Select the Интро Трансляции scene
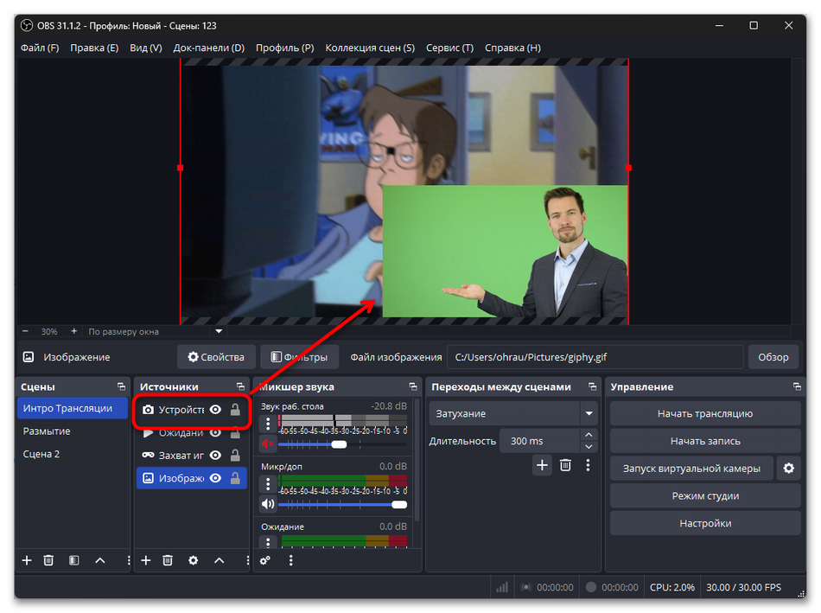The image size is (821, 613). [x=73, y=408]
